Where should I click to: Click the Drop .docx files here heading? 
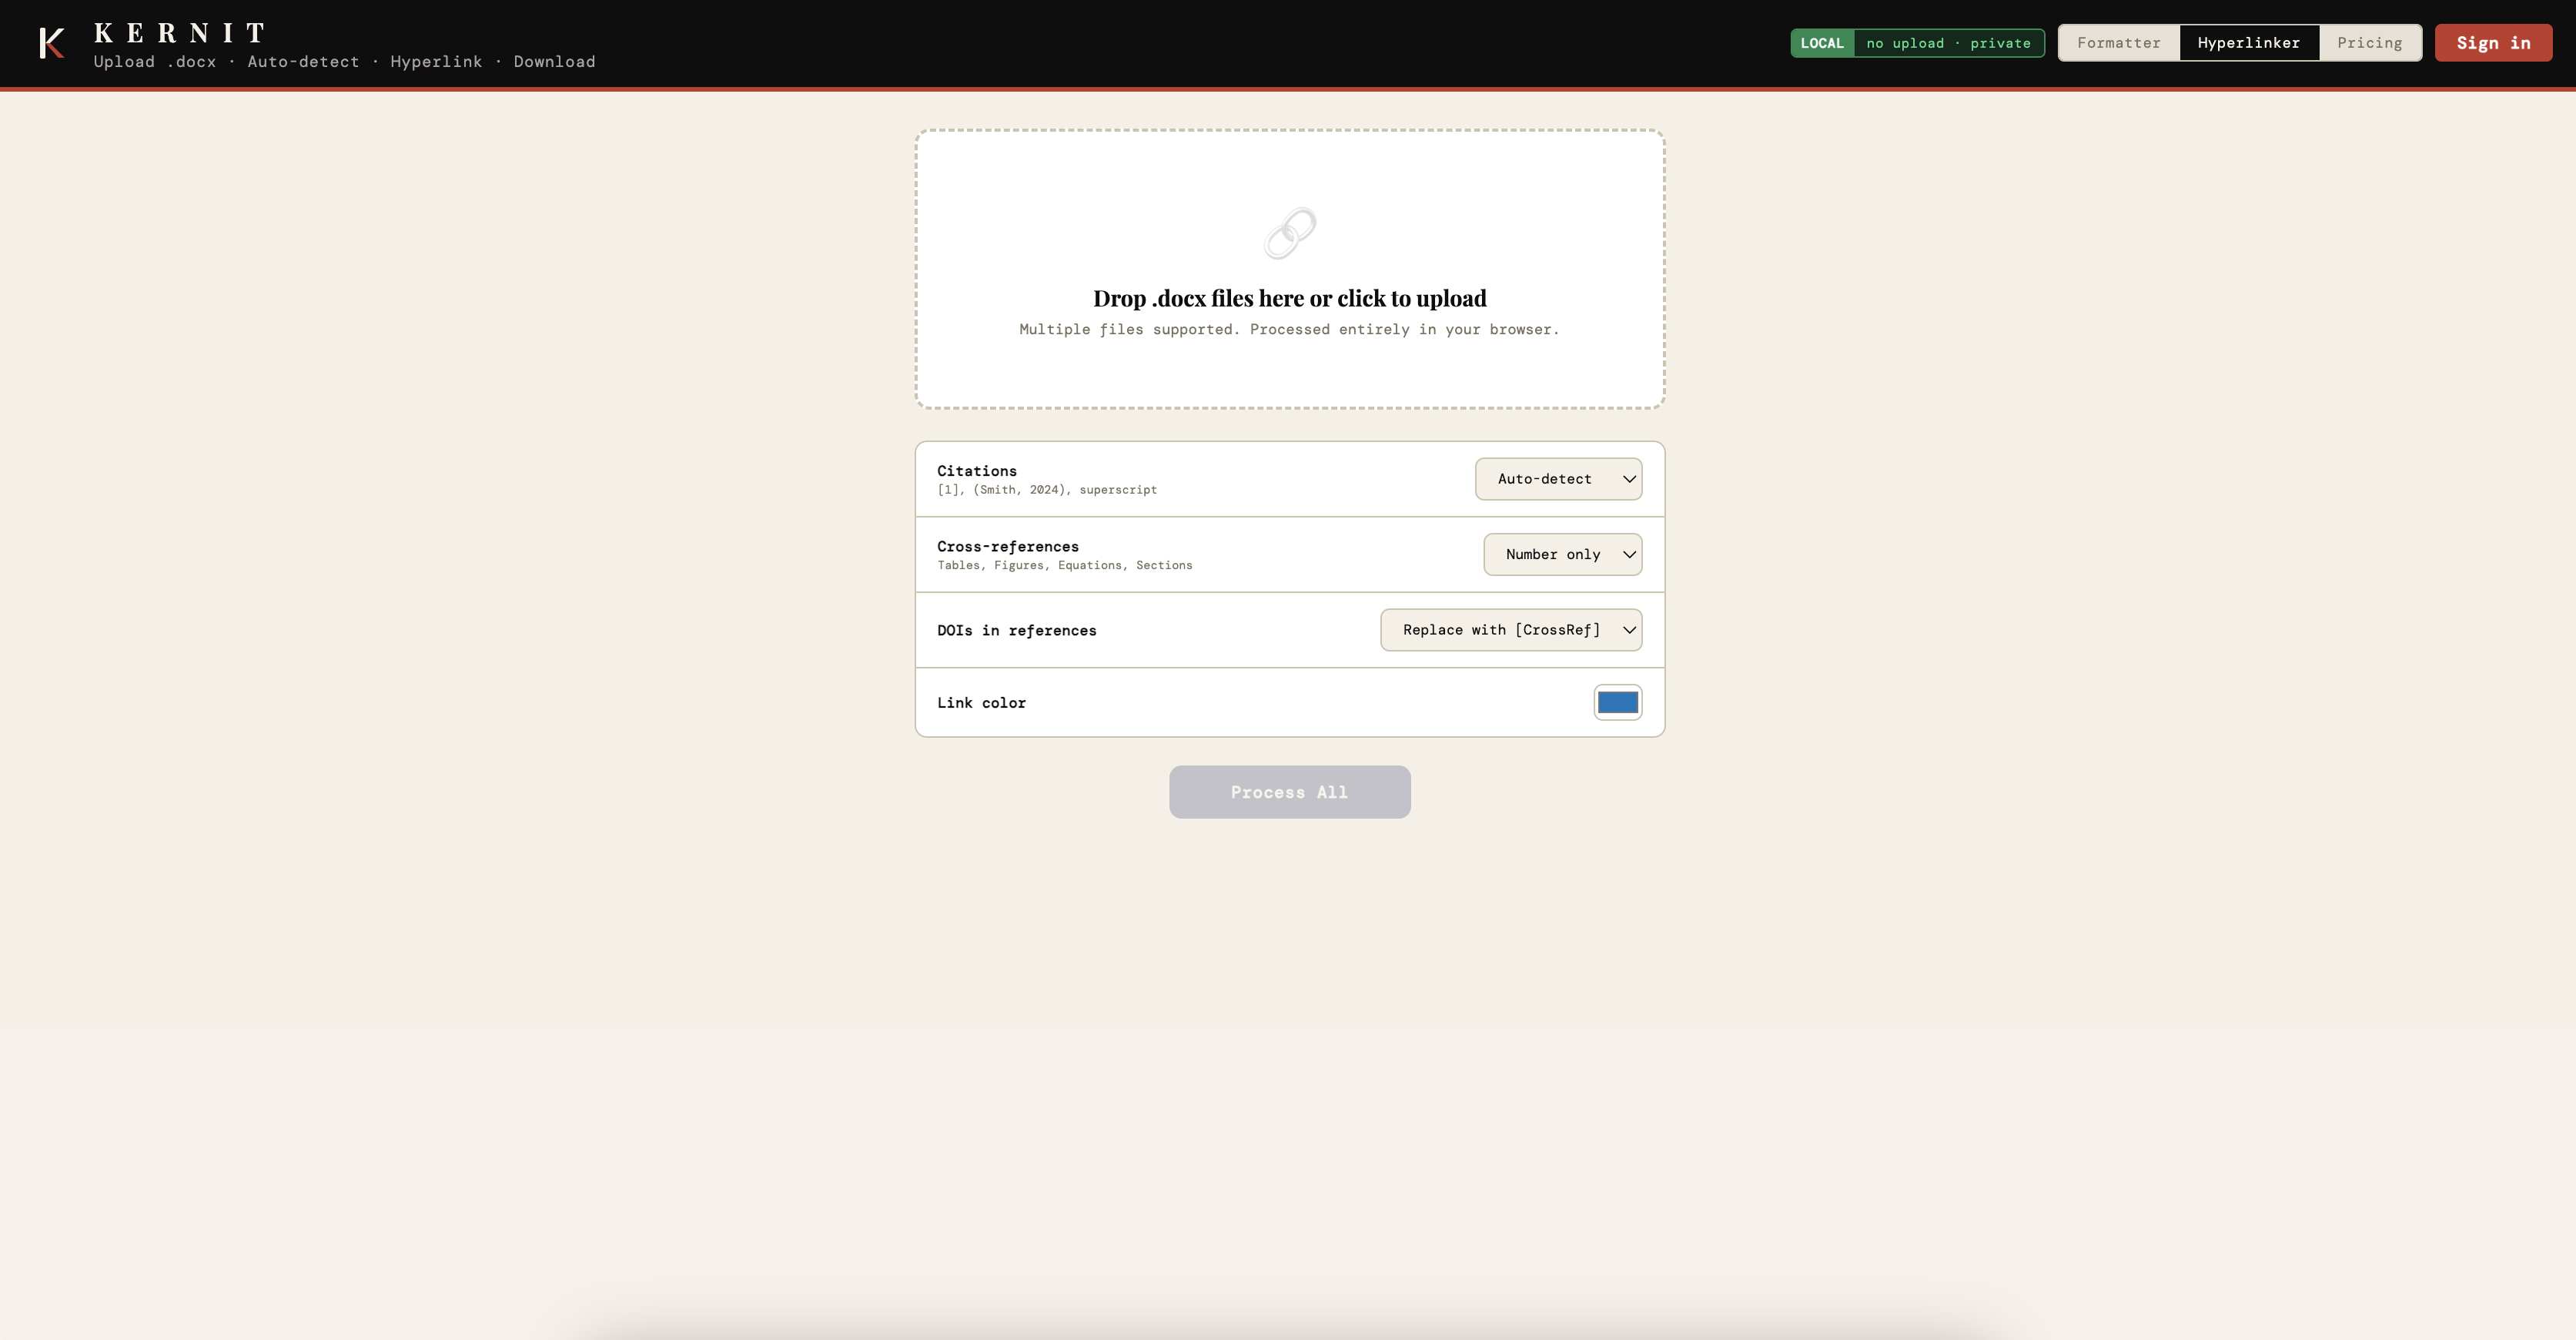coord(1289,298)
